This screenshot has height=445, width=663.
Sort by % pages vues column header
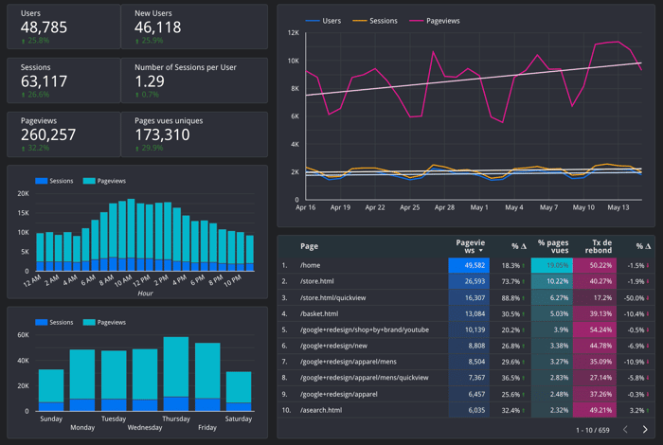[553, 246]
